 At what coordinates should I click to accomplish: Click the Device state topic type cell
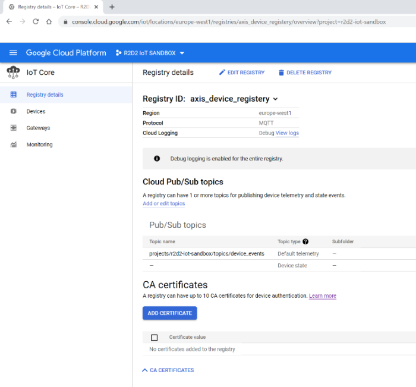pyautogui.click(x=292, y=266)
